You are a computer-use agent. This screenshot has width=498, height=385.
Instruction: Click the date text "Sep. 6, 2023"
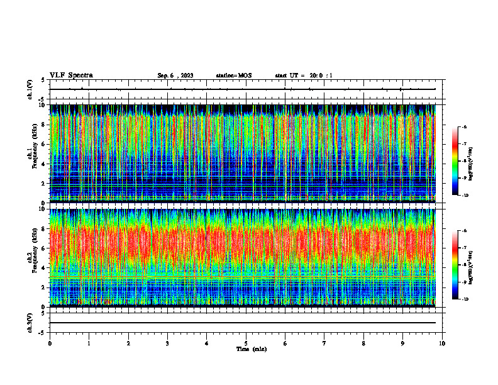(x=175, y=75)
